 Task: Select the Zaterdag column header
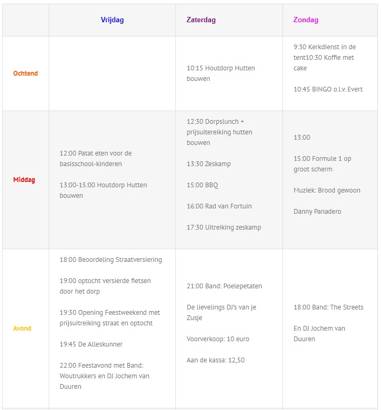tap(201, 20)
